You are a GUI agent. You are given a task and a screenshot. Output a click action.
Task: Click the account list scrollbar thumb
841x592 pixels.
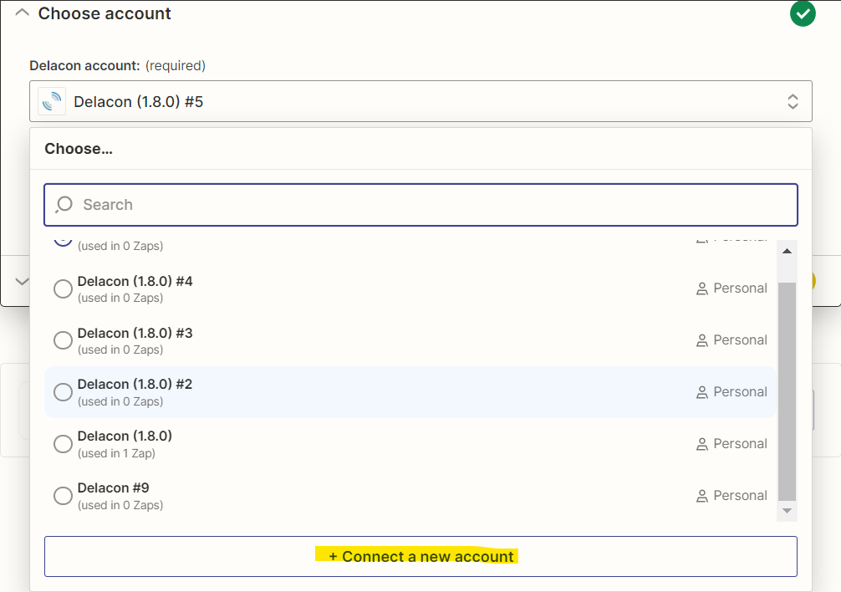tap(787, 391)
